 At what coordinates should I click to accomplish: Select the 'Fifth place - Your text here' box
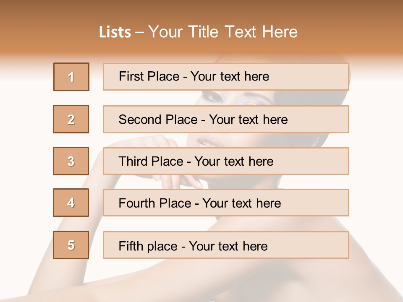point(226,245)
